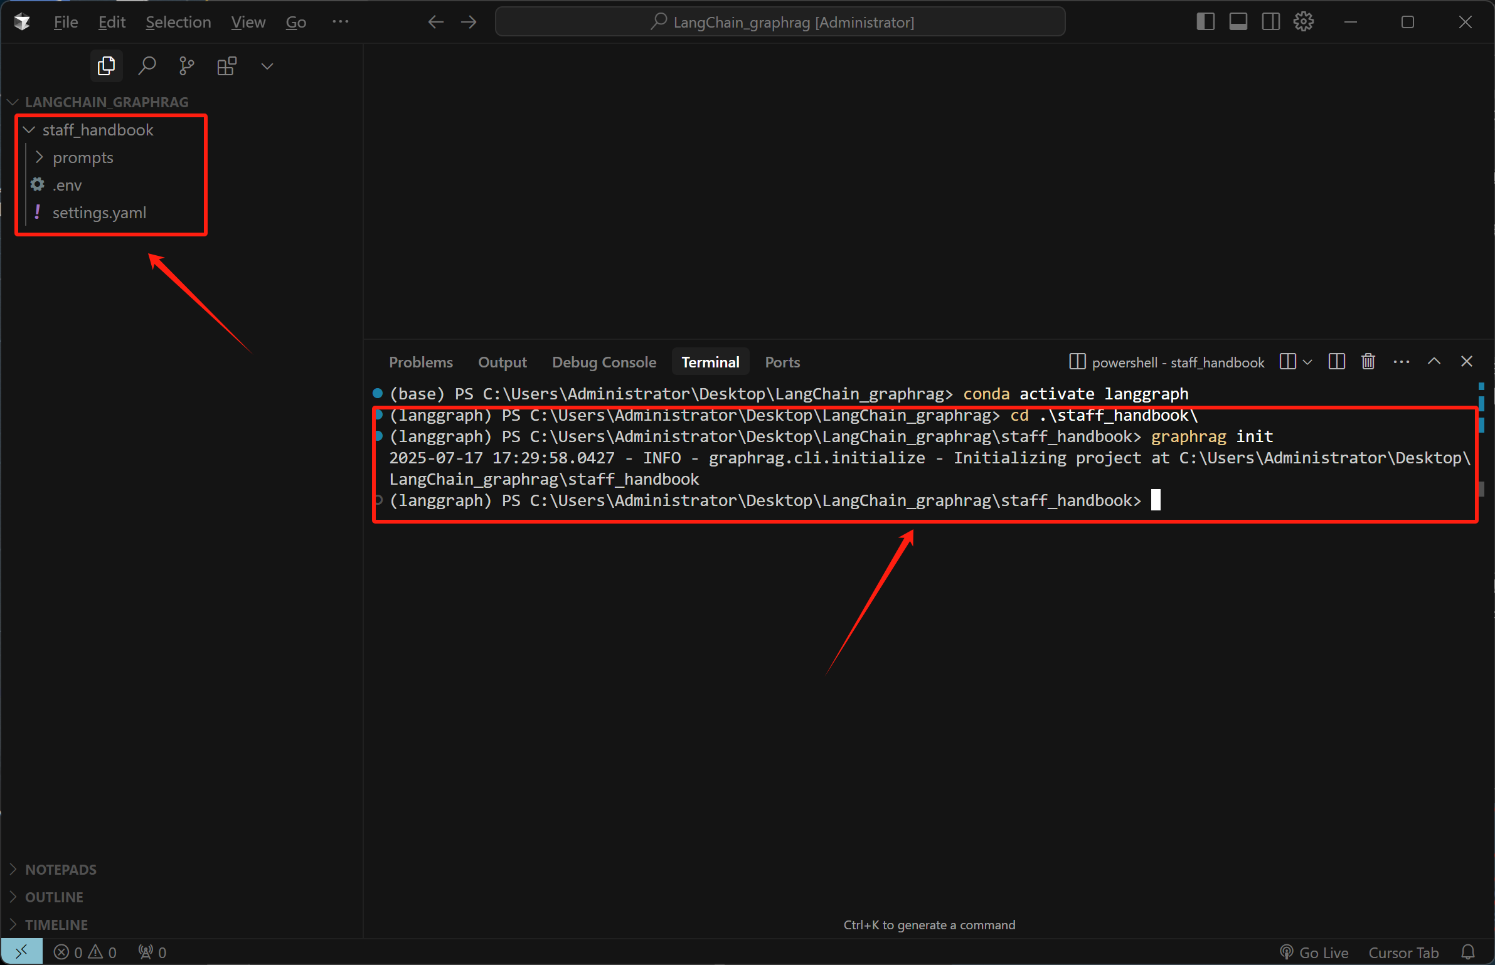Toggle the secondary sidebar layout icon
This screenshot has height=965, width=1495.
[1271, 22]
